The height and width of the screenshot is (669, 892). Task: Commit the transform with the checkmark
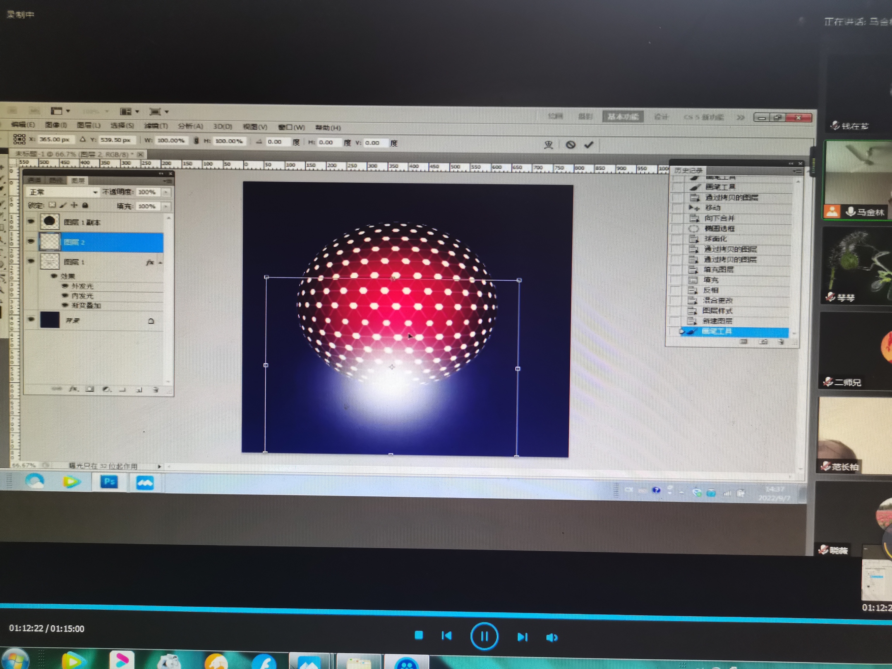pos(589,144)
